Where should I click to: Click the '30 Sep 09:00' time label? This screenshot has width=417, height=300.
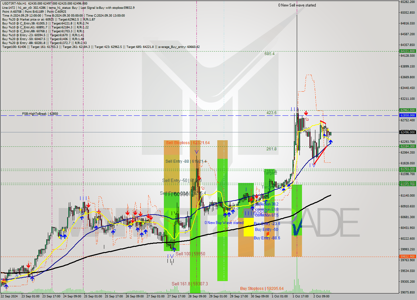click(x=260, y=296)
